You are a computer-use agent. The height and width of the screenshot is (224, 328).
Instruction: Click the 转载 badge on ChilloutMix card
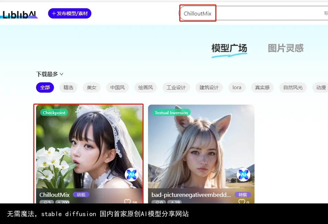(81, 194)
